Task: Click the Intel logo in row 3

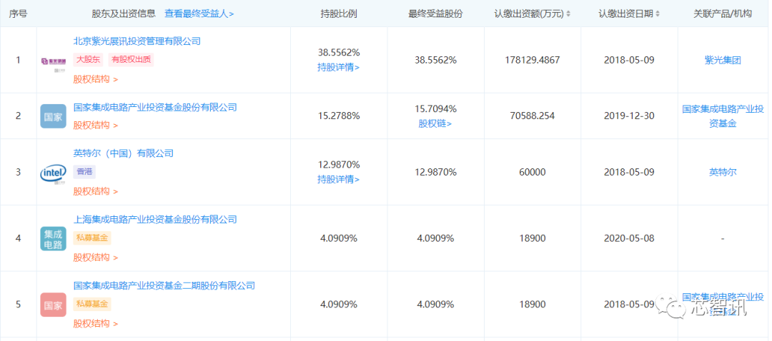Action: click(x=53, y=173)
